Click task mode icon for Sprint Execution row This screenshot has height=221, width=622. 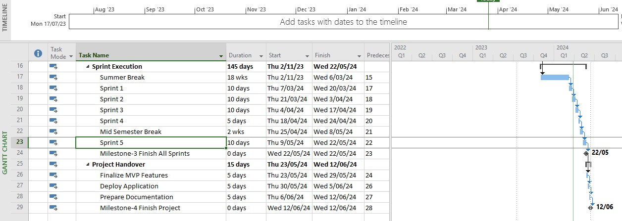(x=53, y=66)
